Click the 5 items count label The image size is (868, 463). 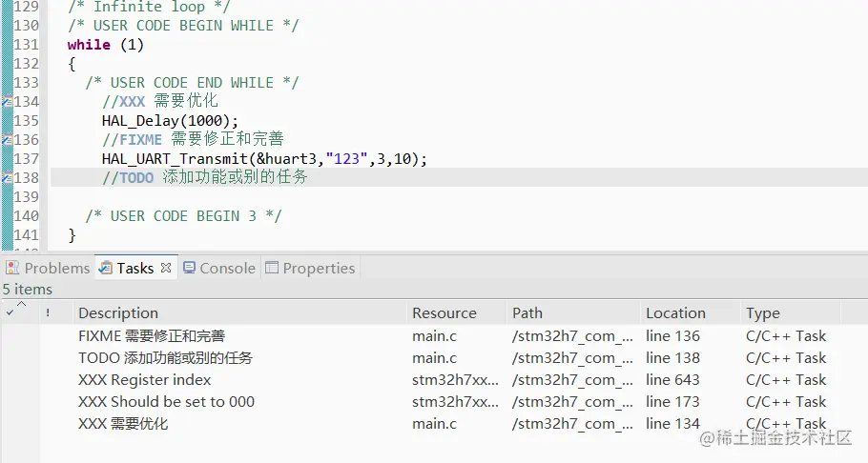pyautogui.click(x=27, y=289)
